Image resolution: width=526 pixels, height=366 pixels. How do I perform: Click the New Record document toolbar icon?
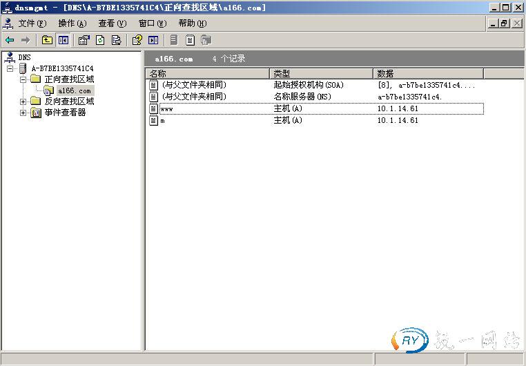pos(190,40)
